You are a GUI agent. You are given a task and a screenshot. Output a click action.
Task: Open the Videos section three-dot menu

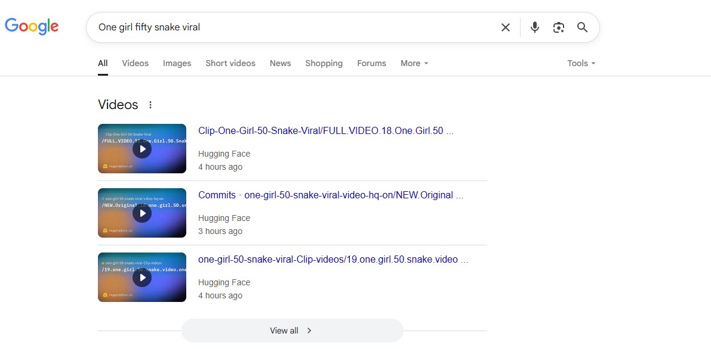(x=150, y=105)
